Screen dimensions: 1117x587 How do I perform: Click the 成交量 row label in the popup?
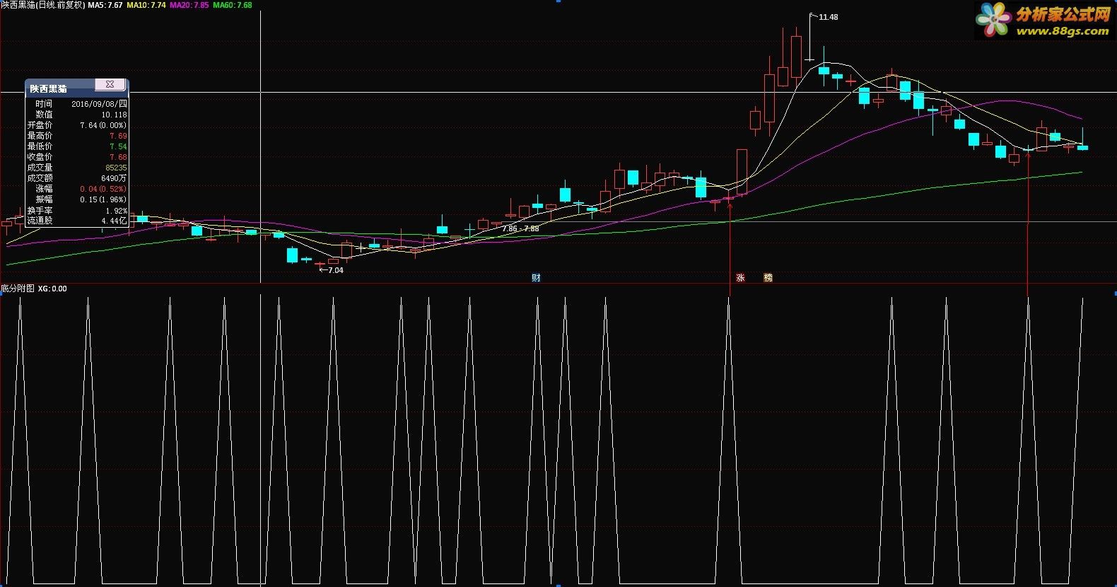40,168
